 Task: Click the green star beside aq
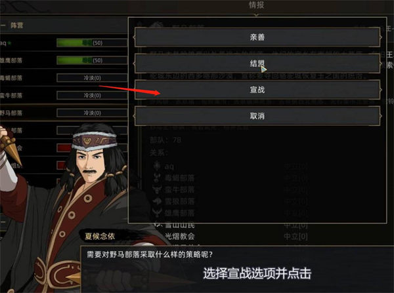tap(10, 43)
